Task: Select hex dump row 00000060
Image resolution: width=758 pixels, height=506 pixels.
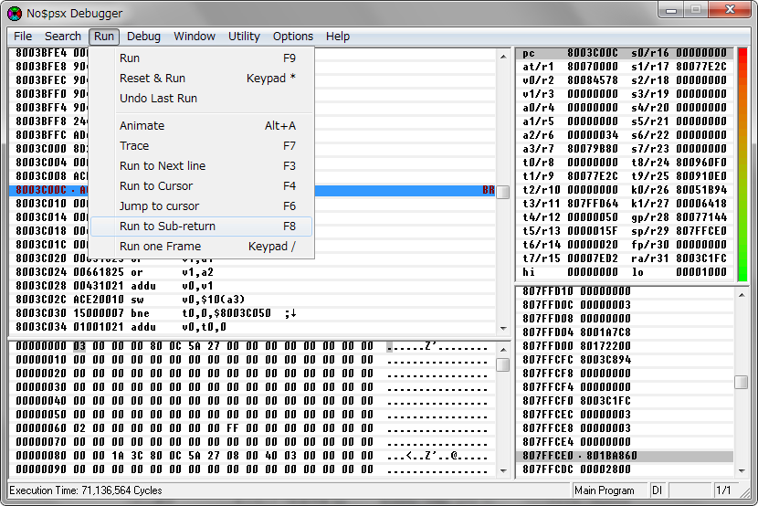Action: [252, 428]
